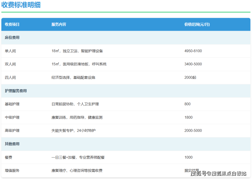Select the 四人间 row label
The width and height of the screenshot is (252, 179).
pyautogui.click(x=10, y=78)
